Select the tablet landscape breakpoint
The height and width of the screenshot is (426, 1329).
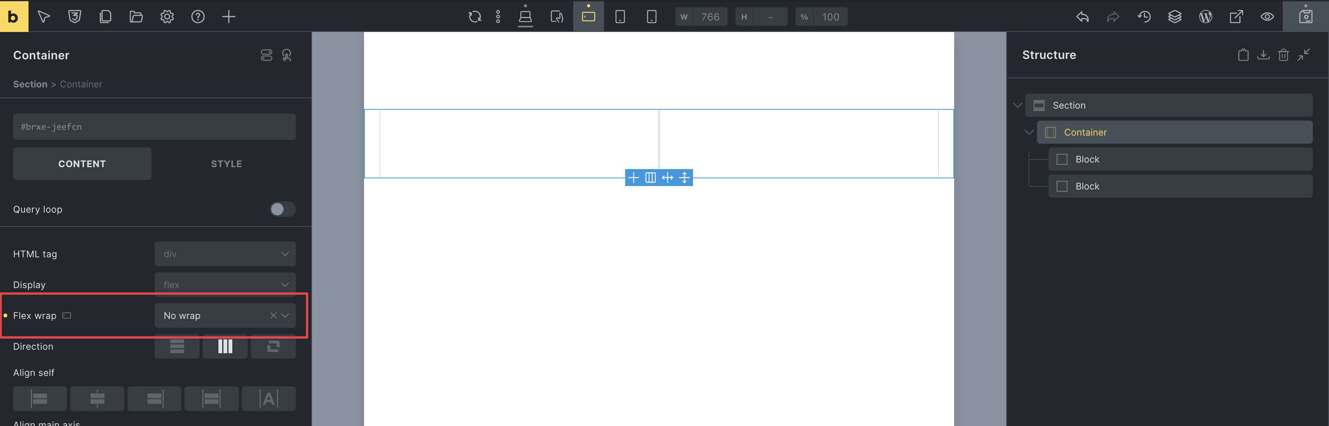[x=589, y=17]
